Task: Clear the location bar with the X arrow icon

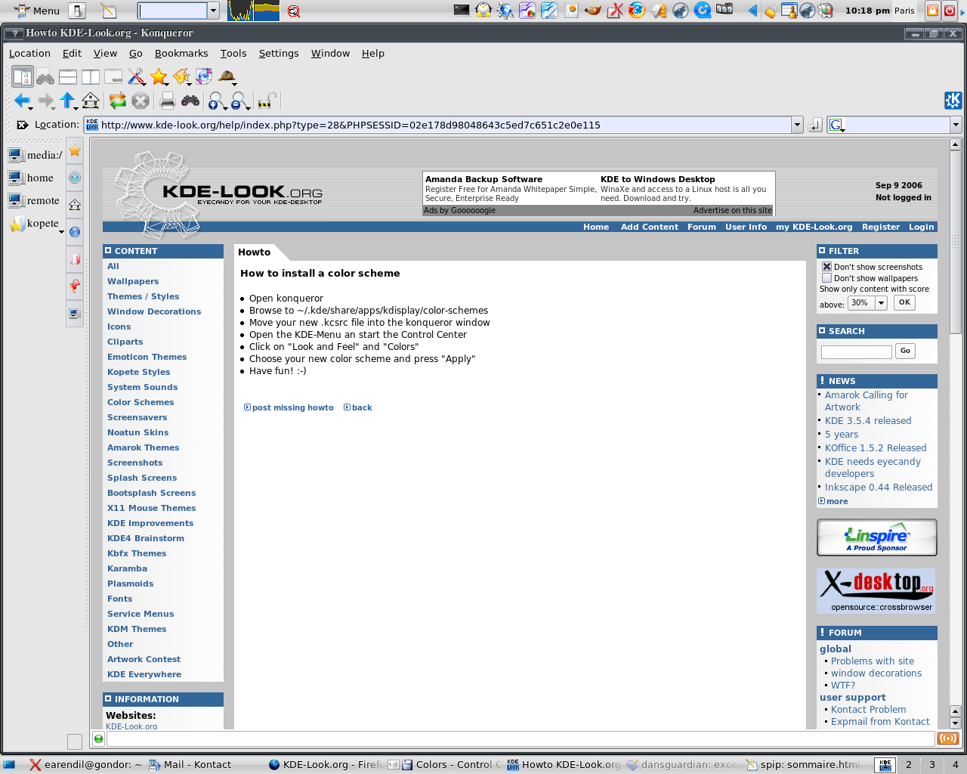Action: pyautogui.click(x=23, y=125)
